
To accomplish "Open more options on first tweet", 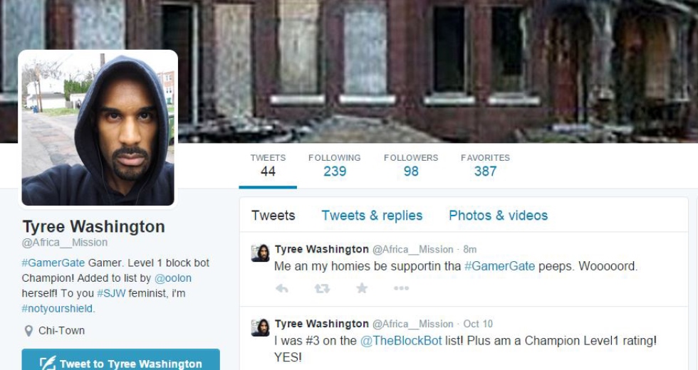I will 401,288.
